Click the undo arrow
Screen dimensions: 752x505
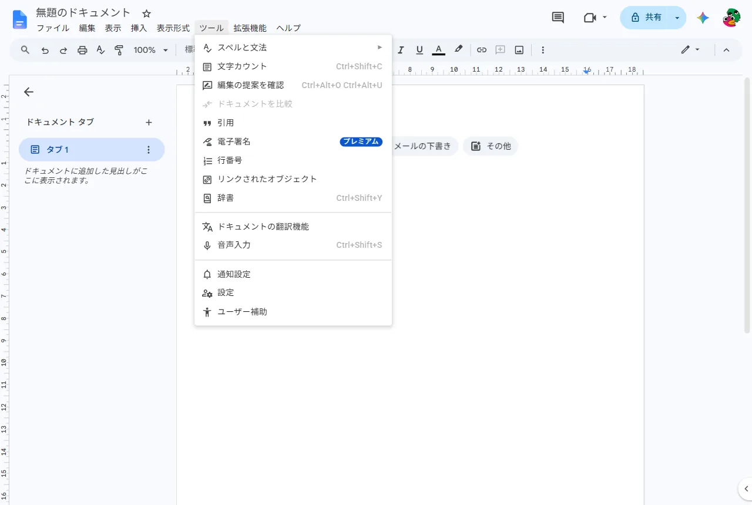pyautogui.click(x=45, y=50)
